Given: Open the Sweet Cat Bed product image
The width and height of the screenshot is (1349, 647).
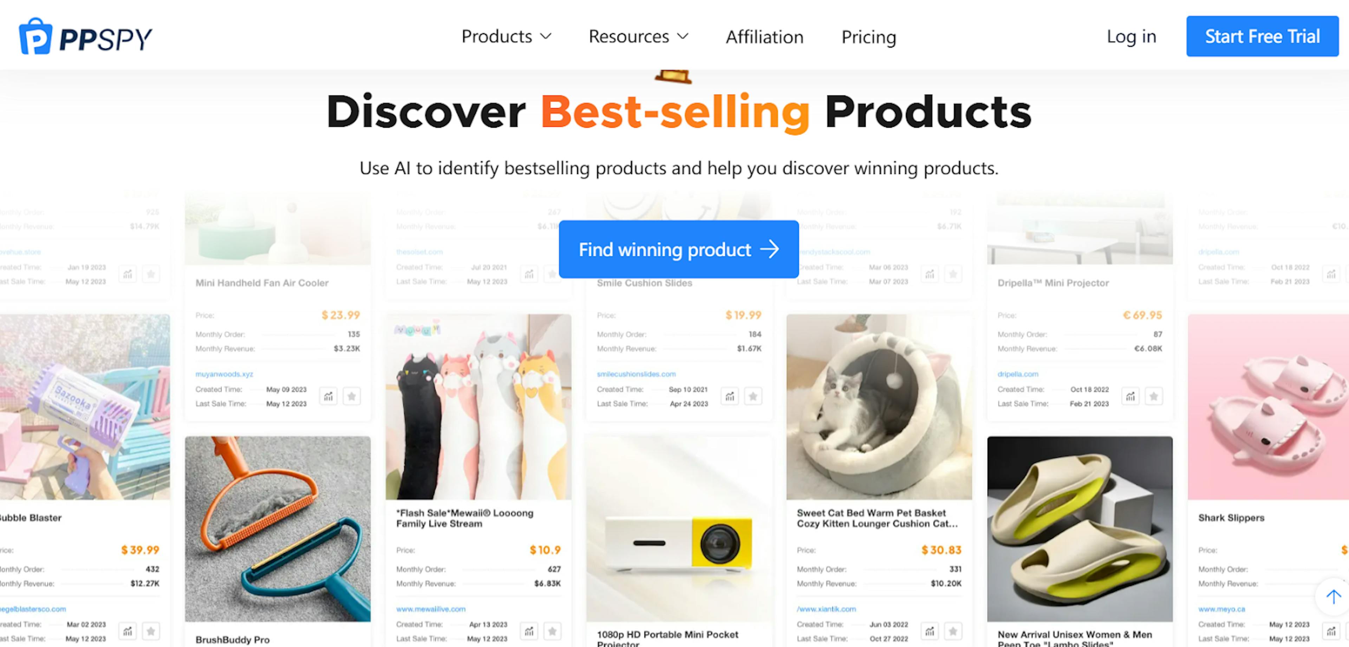Looking at the screenshot, I should coord(879,407).
